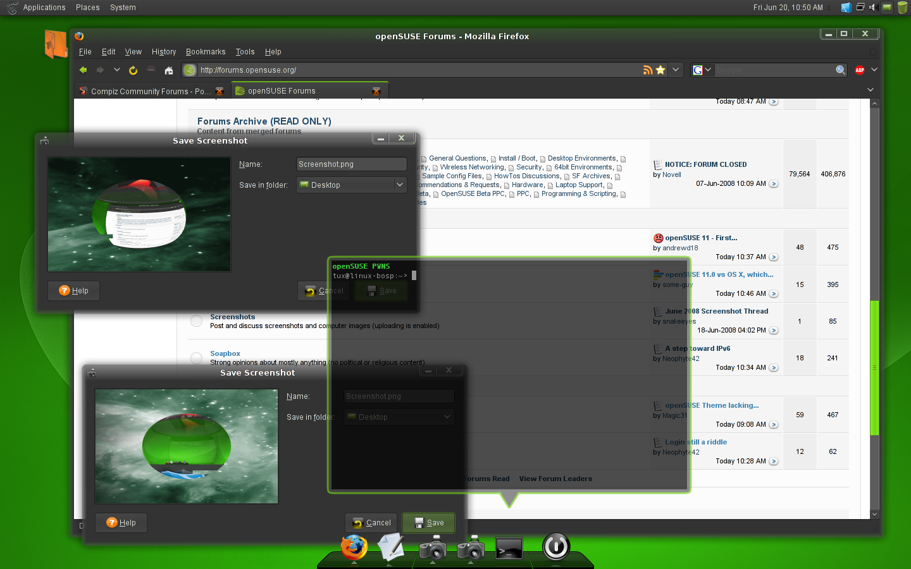
Task: Open the NOTICE: FORUM CLOSED thread link
Action: click(x=706, y=164)
